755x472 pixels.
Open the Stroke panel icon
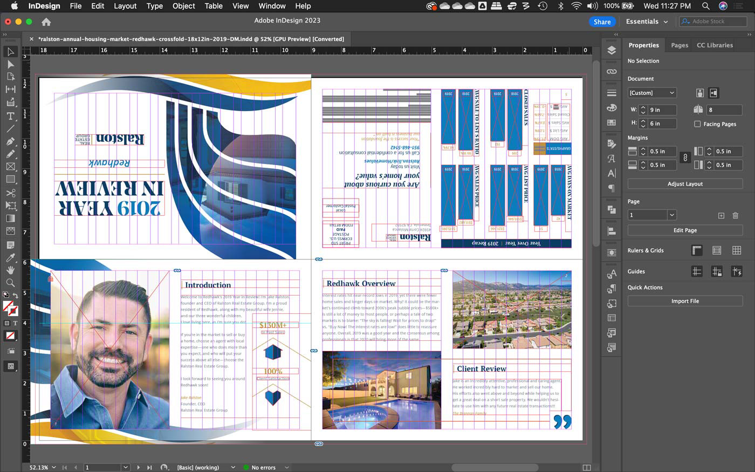tap(611, 93)
